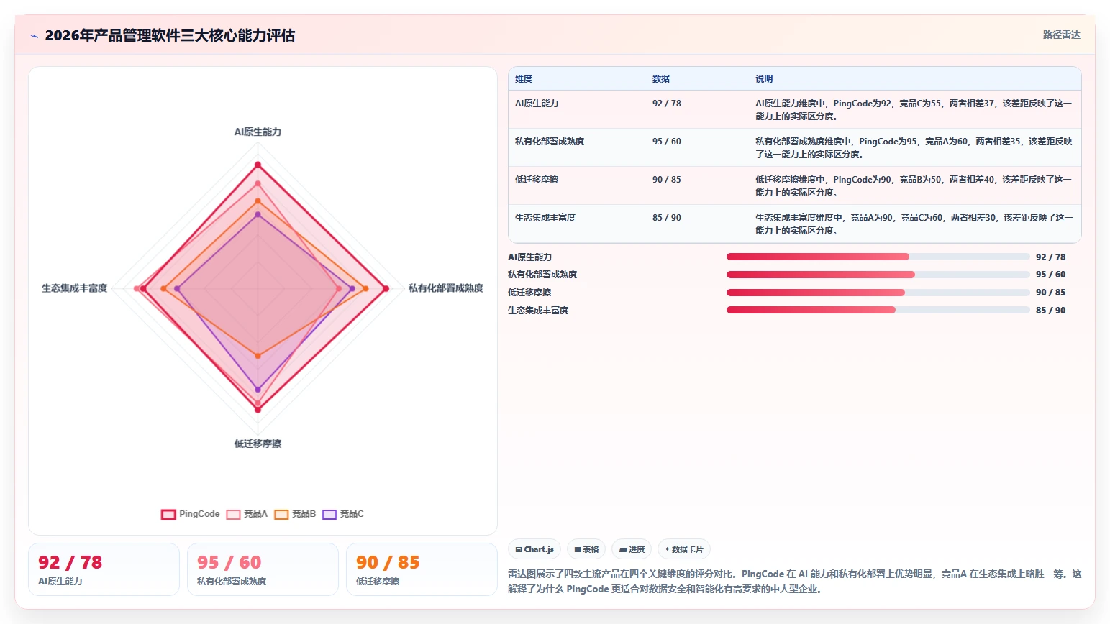The height and width of the screenshot is (624, 1110).
Task: Click the 低迁移摩擦 radar axis label
Action: [258, 444]
